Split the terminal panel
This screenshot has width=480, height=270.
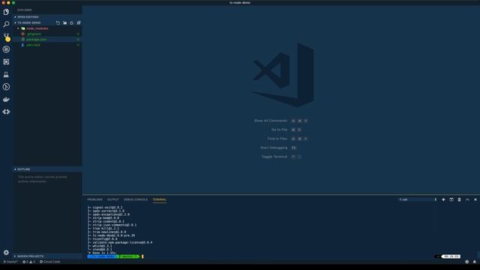[x=451, y=199]
